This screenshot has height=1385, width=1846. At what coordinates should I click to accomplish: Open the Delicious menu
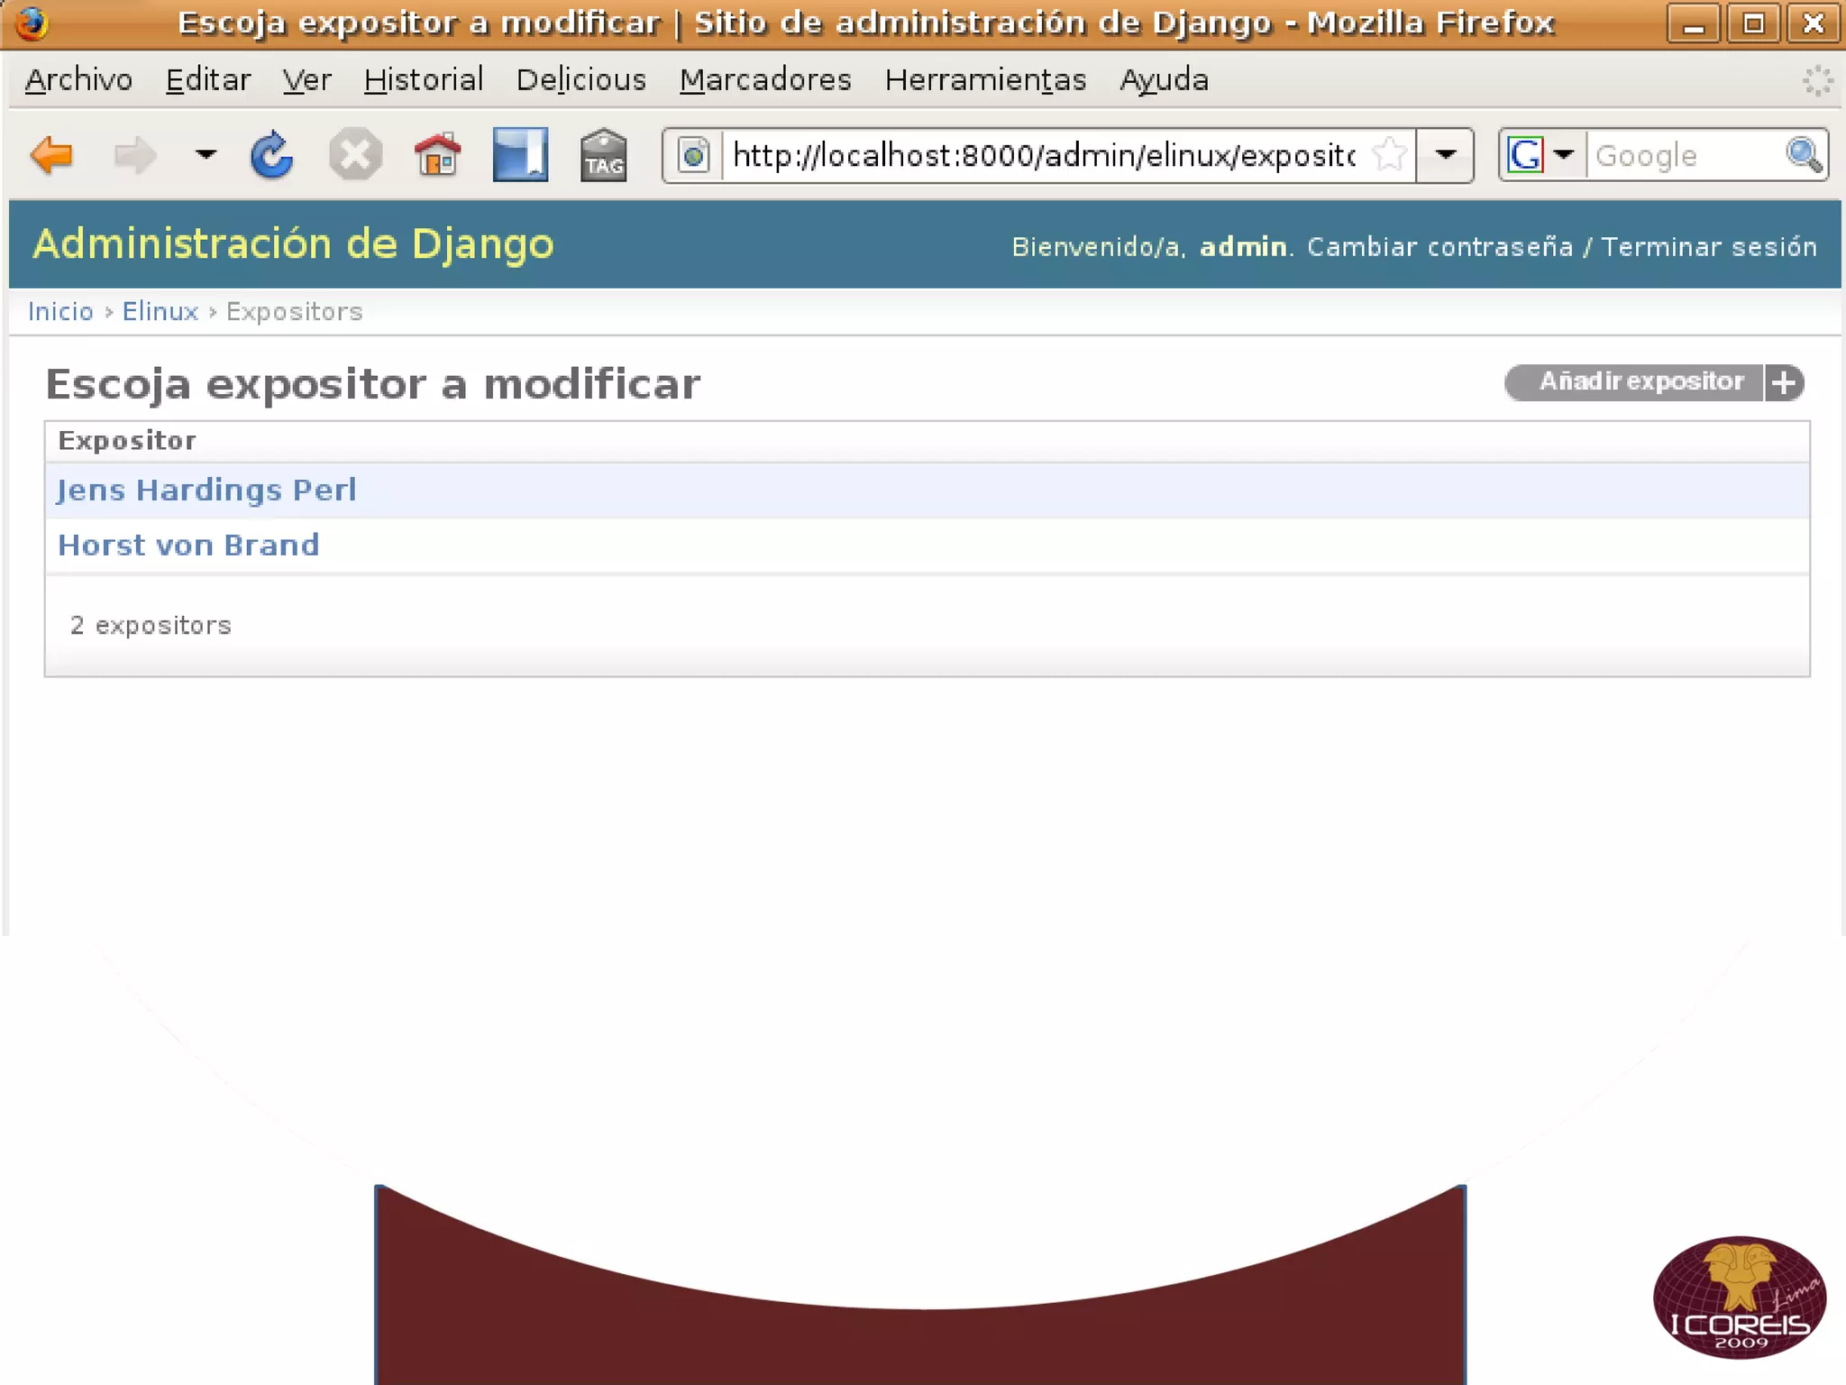pyautogui.click(x=581, y=80)
